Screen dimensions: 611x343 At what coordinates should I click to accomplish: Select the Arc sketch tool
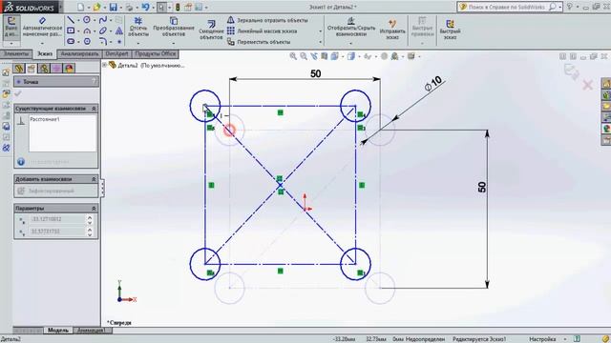[x=87, y=30]
